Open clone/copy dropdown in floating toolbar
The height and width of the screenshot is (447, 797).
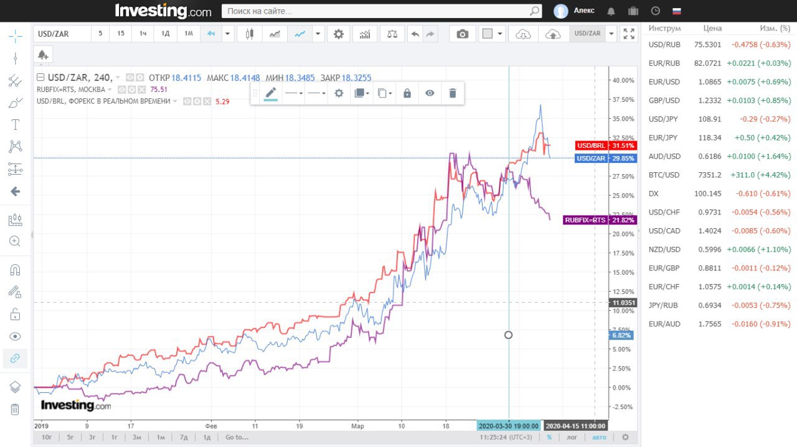point(385,93)
